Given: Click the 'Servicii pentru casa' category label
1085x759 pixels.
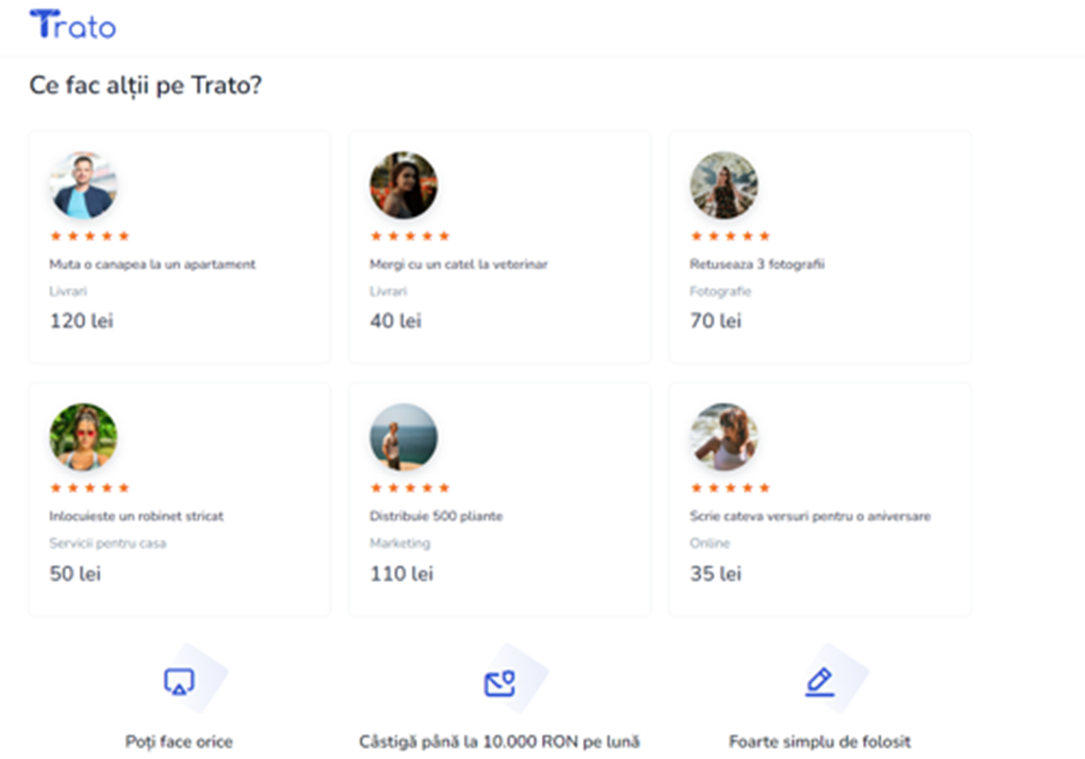Looking at the screenshot, I should [x=108, y=543].
